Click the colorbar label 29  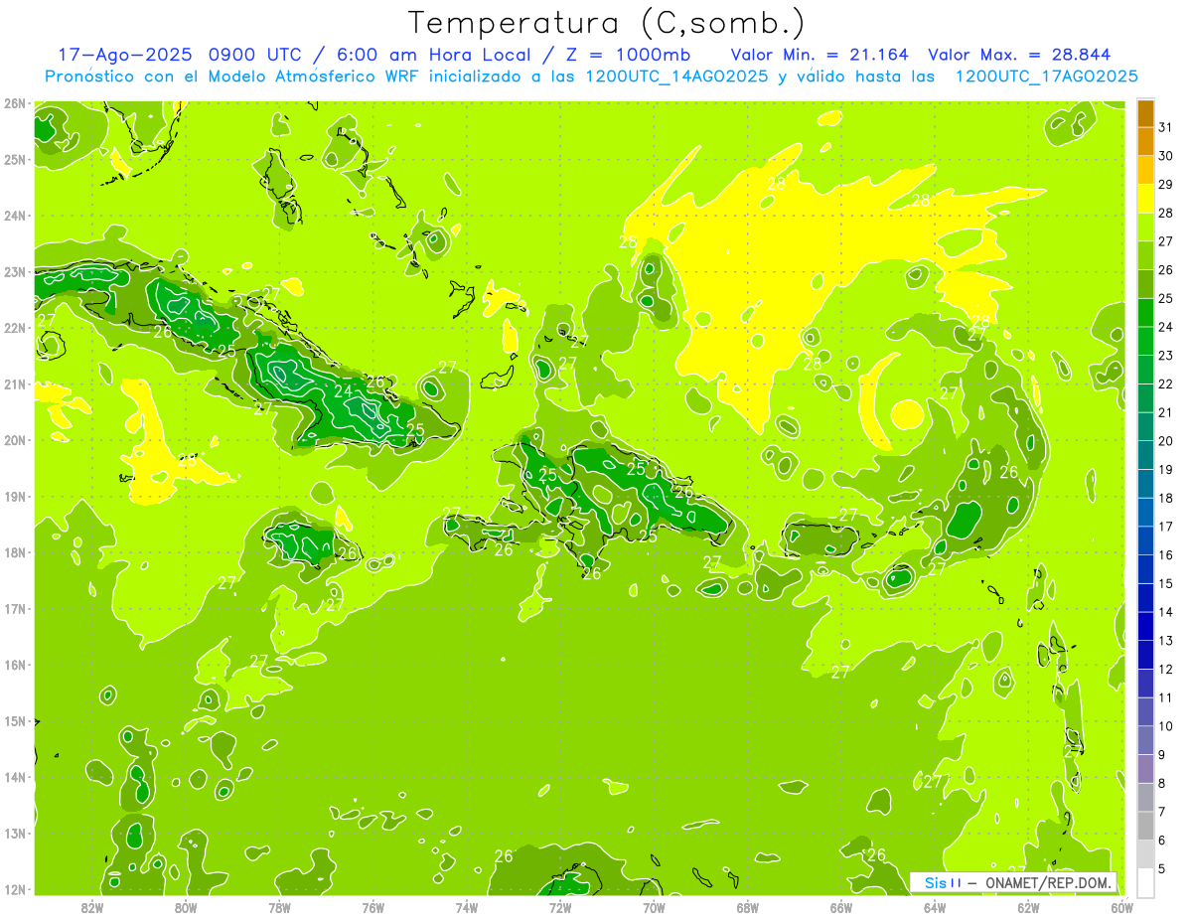tap(1166, 184)
